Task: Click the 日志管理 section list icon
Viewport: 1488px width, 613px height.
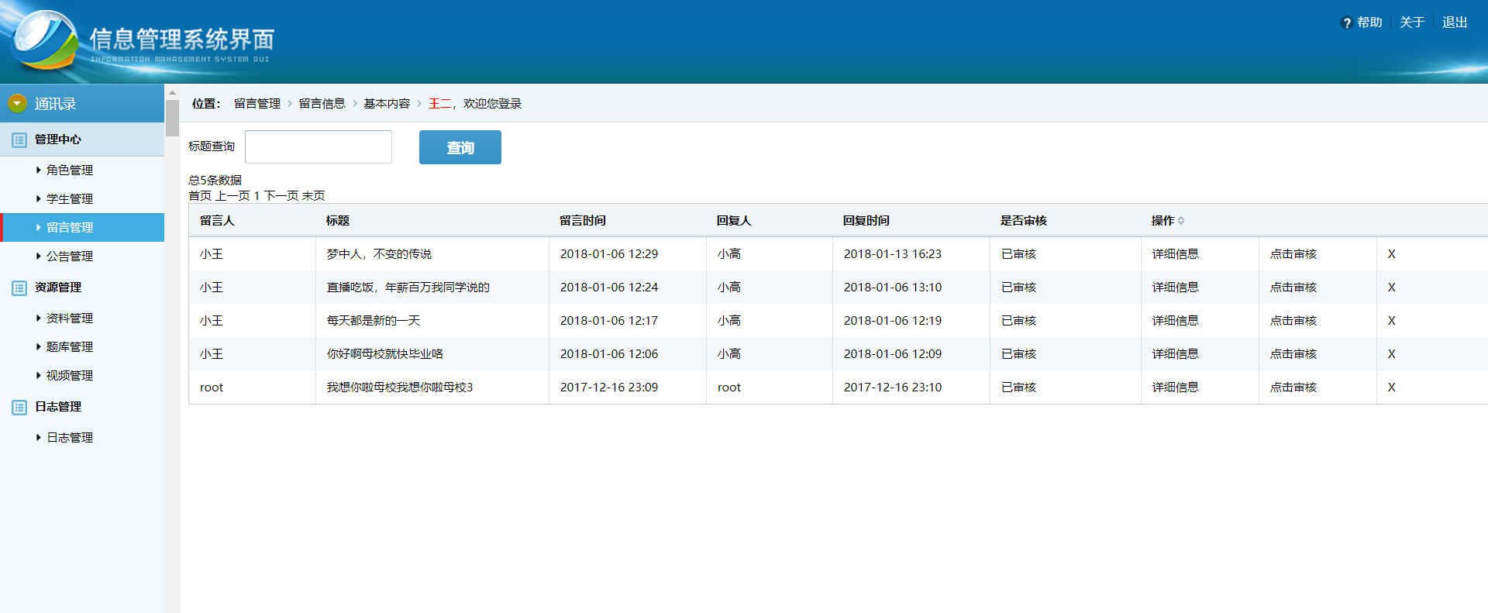Action: 19,408
